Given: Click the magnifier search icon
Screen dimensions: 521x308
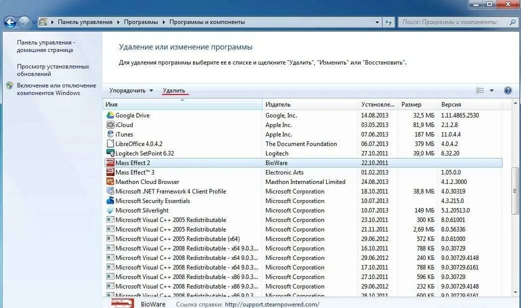Looking at the screenshot, I should [x=512, y=22].
